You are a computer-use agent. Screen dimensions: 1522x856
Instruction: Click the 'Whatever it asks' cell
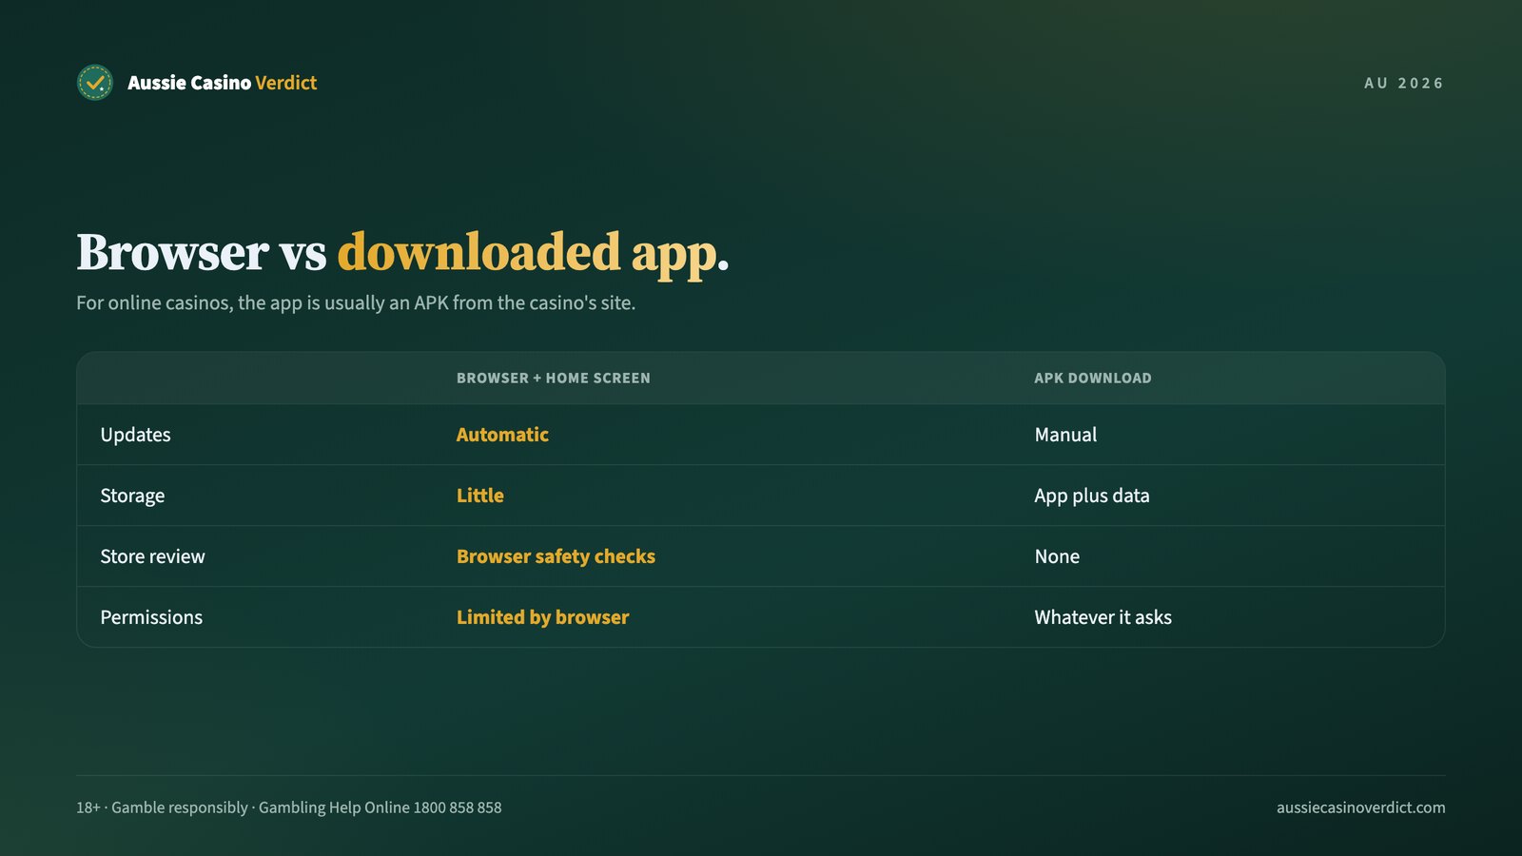click(1103, 617)
